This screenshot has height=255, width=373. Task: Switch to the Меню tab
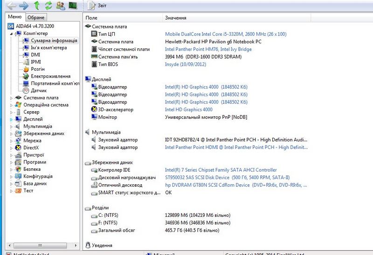click(x=14, y=17)
